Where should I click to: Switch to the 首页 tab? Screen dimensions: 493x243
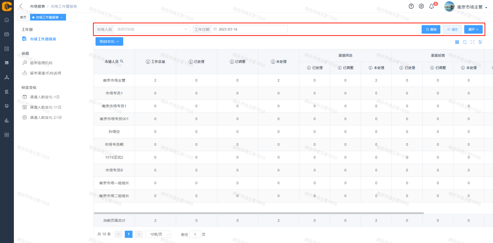click(23, 17)
